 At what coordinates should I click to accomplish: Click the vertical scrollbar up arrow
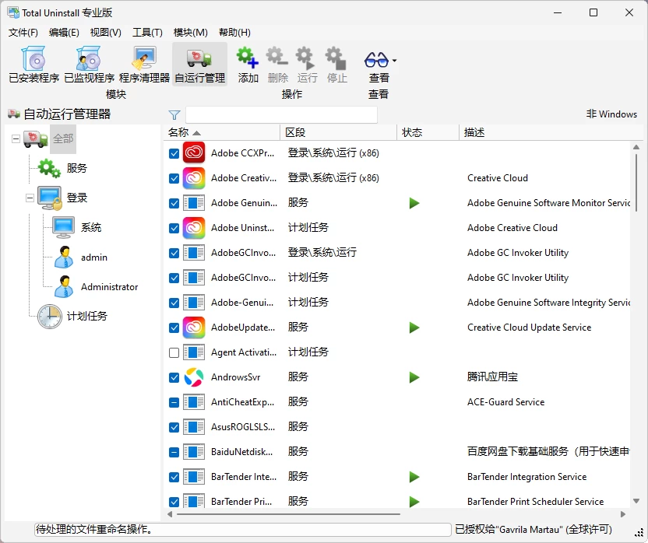[636, 147]
